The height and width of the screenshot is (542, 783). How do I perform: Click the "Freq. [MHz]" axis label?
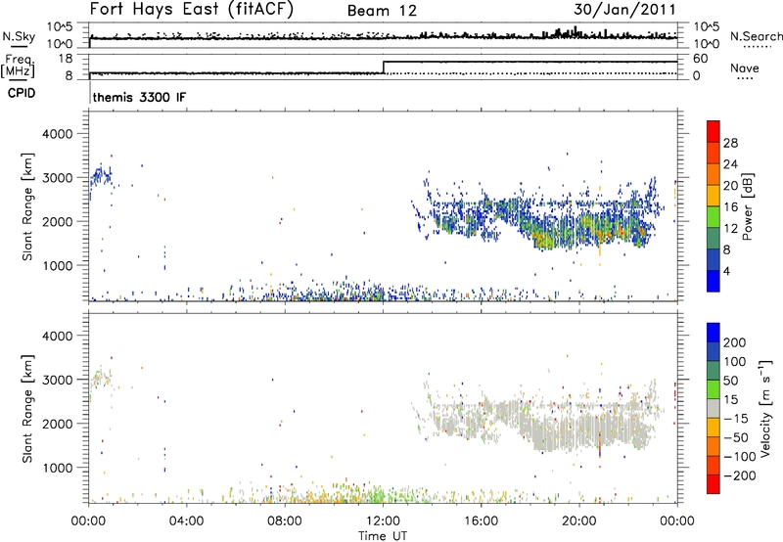coord(19,66)
